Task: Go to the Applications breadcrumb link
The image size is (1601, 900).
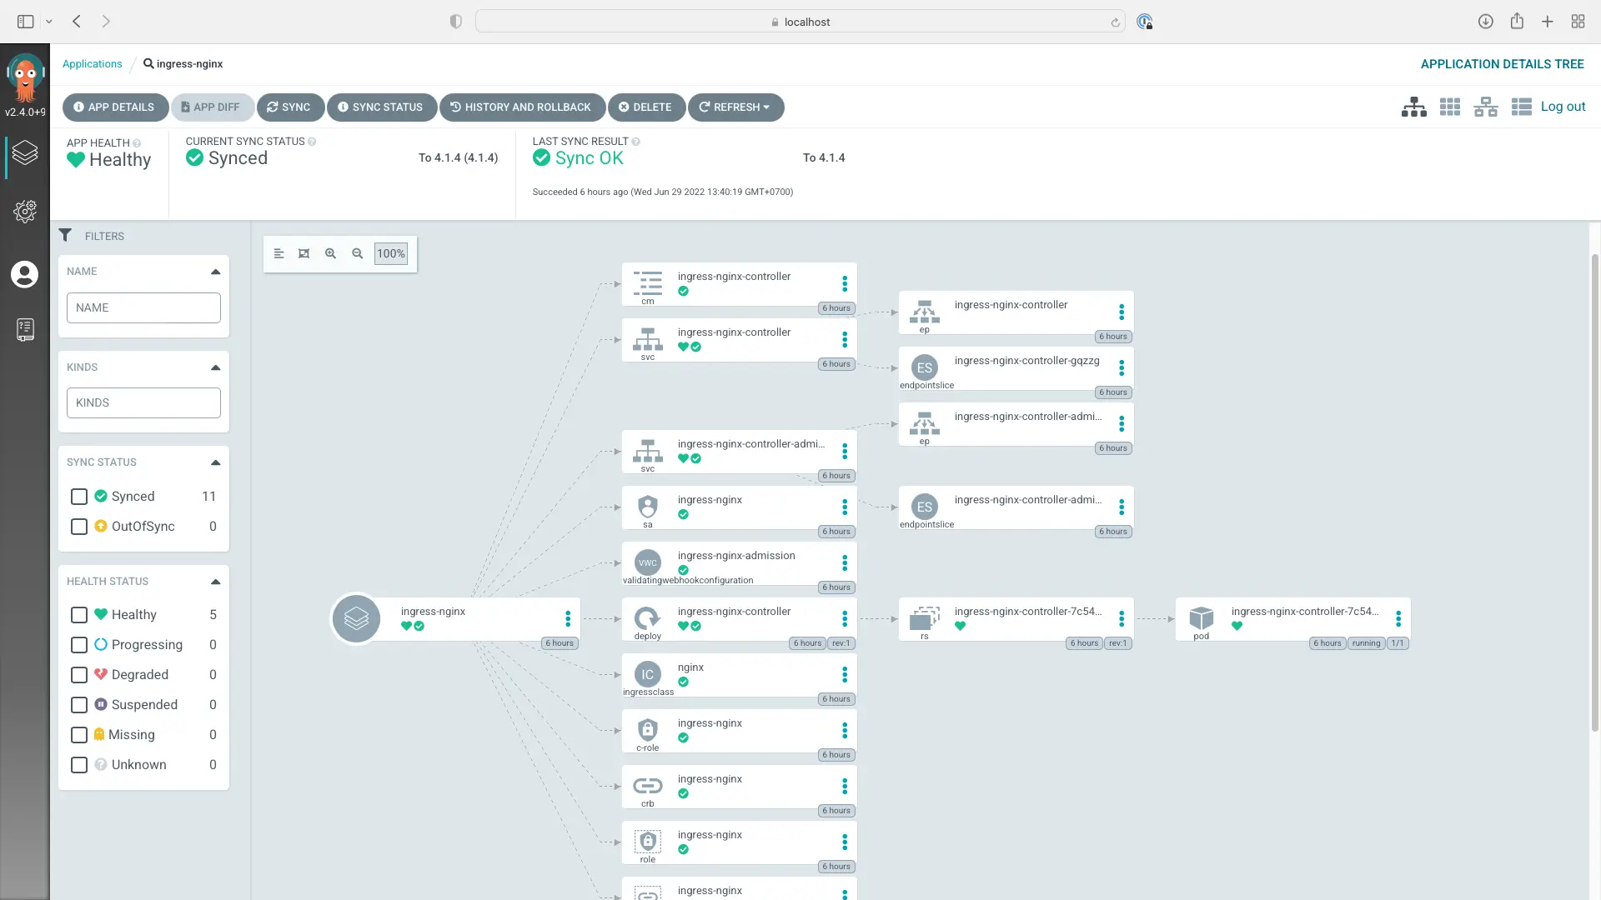Action: point(92,64)
